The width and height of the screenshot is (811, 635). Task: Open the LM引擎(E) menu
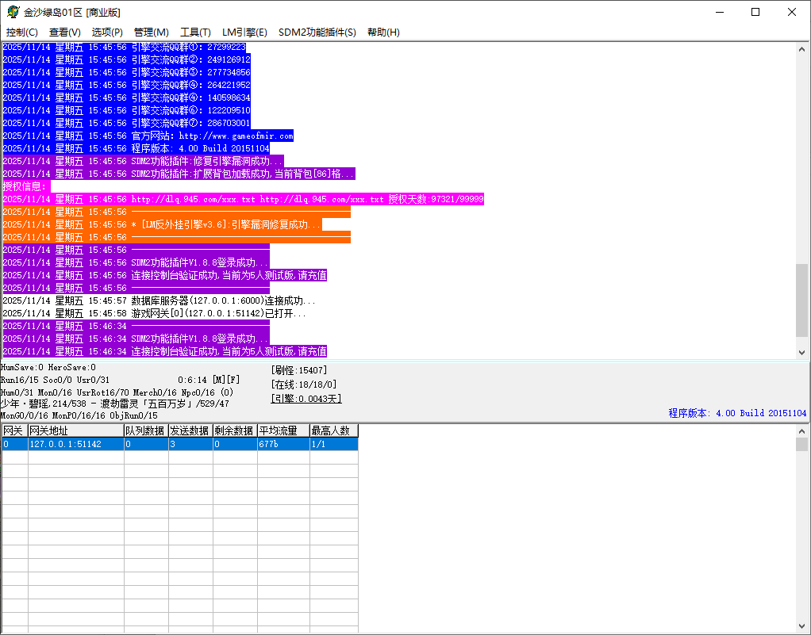(244, 33)
